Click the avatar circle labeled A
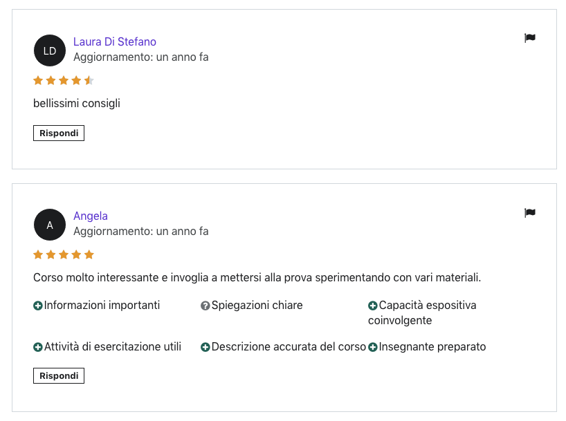The width and height of the screenshot is (566, 421). pyautogui.click(x=50, y=225)
